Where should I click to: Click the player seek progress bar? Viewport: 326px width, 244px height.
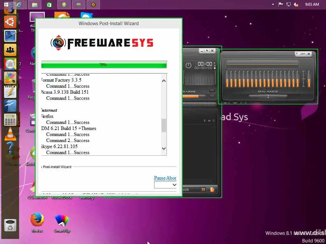pos(199,104)
